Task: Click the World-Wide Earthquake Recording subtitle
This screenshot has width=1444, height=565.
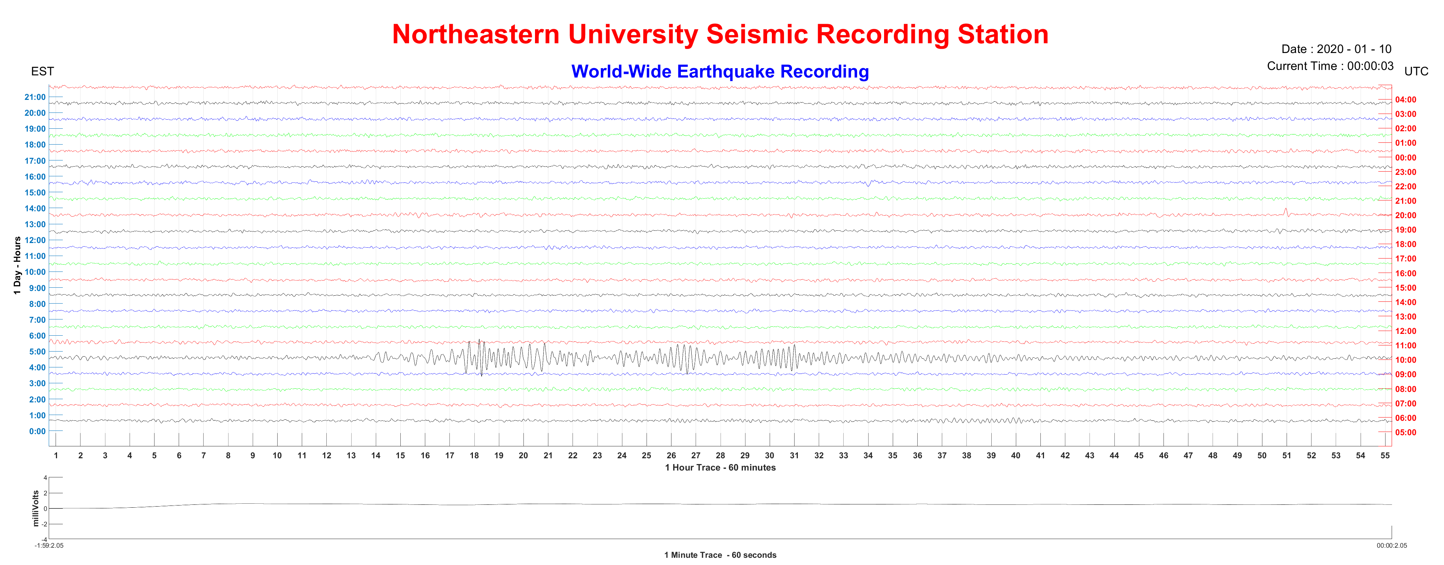Action: coord(720,72)
